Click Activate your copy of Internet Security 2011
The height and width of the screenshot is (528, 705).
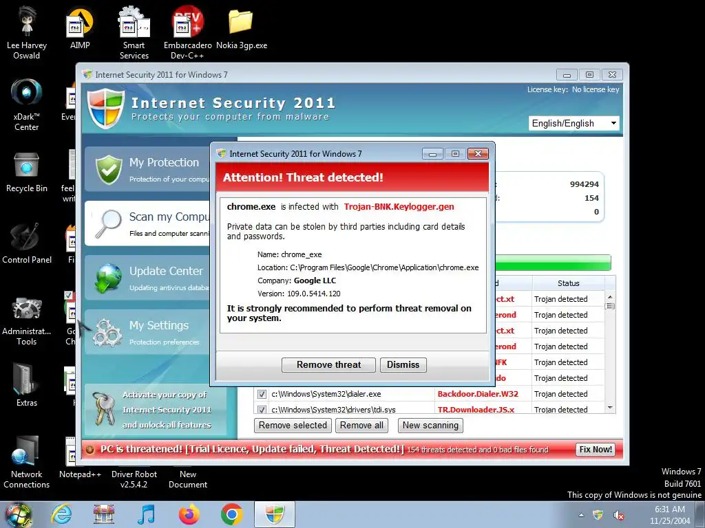(x=156, y=410)
